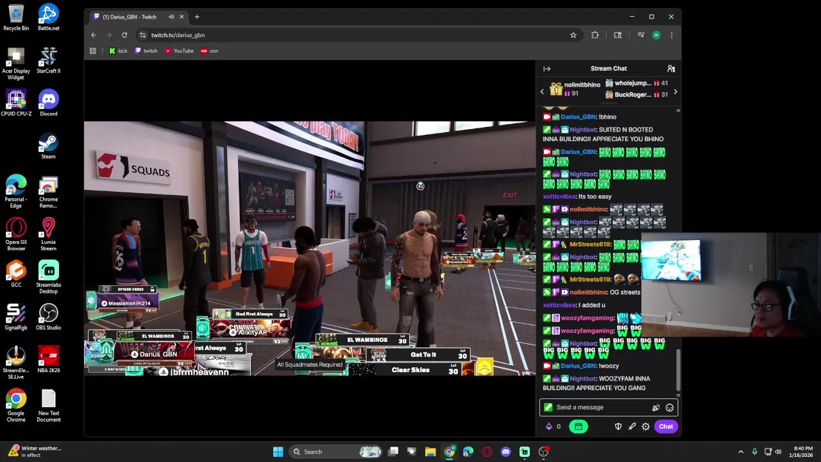Click the taskbar Search box

[335, 452]
